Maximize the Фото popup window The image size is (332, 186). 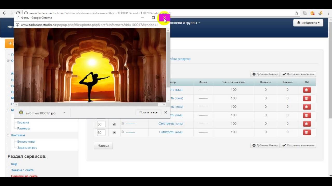[153, 18]
